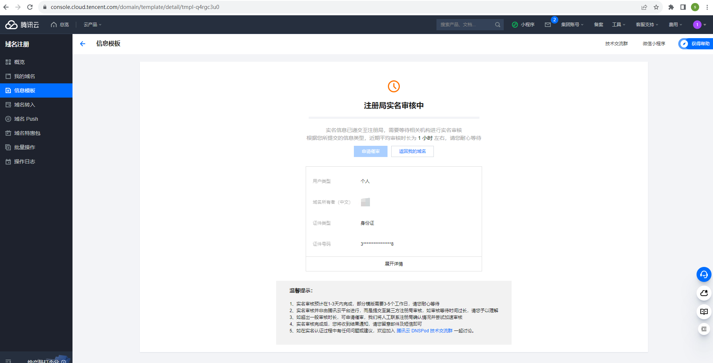Open the 技术交流群 link
Screen dimensions: 713x363
tap(617, 44)
